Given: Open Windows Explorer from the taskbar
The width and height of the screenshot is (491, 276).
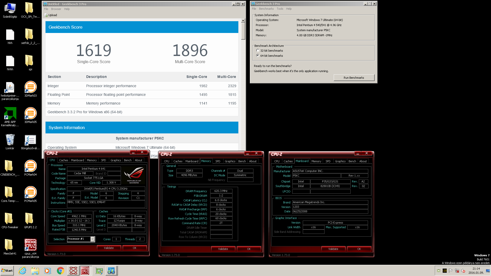Looking at the screenshot, I should [x=35, y=271].
